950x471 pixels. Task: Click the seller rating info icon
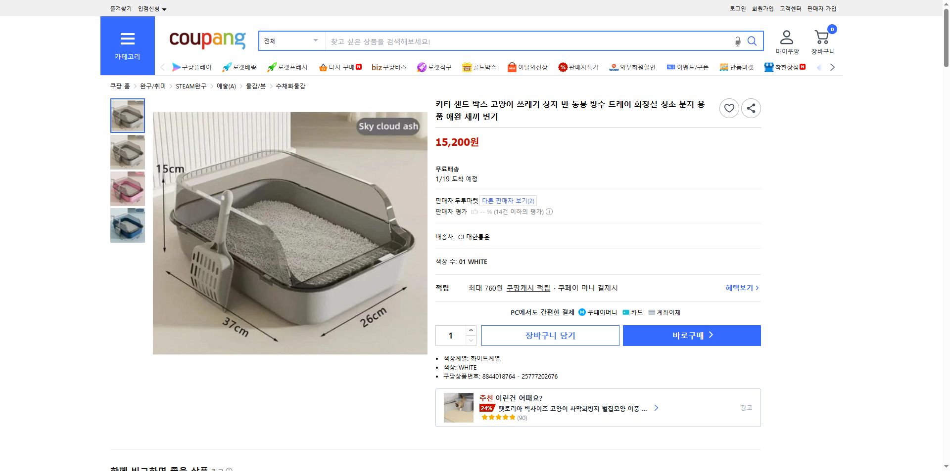[549, 212]
